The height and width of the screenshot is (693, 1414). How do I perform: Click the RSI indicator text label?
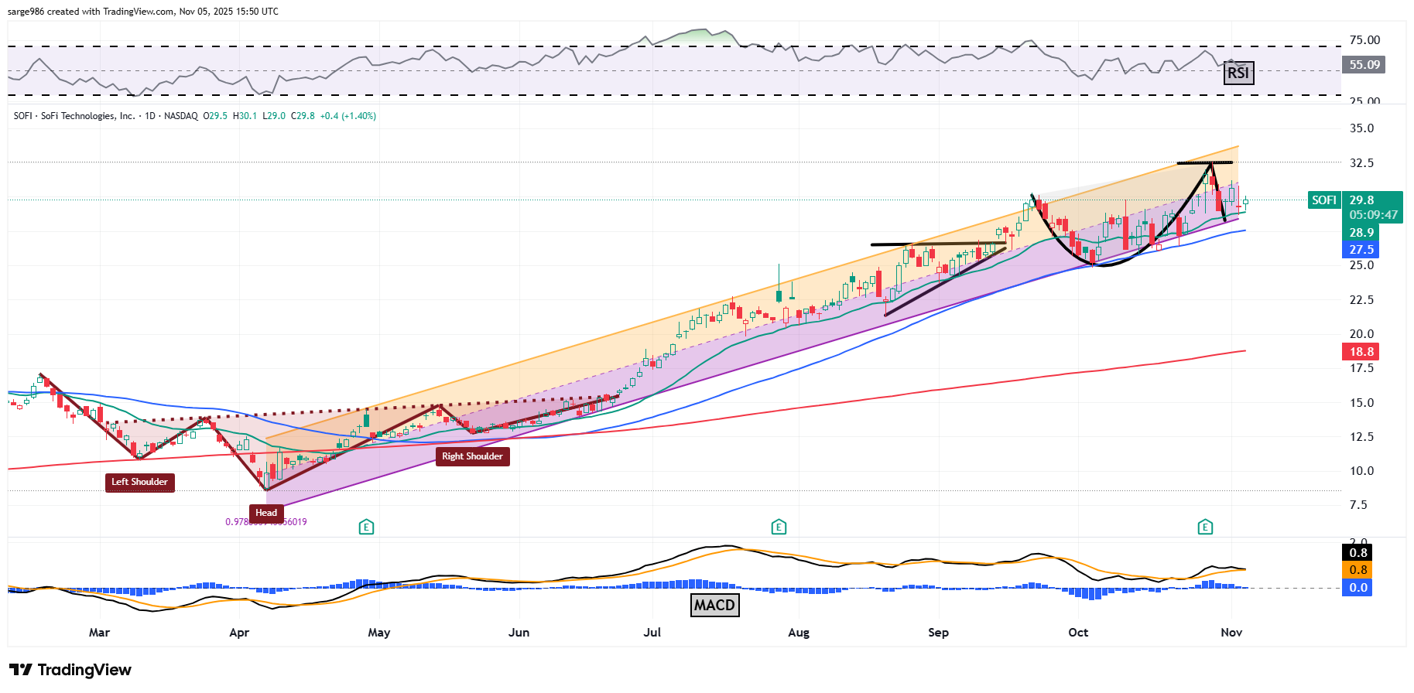point(1238,73)
